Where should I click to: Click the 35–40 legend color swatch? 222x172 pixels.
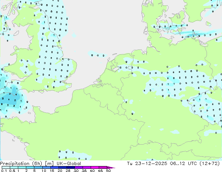coord(86,167)
